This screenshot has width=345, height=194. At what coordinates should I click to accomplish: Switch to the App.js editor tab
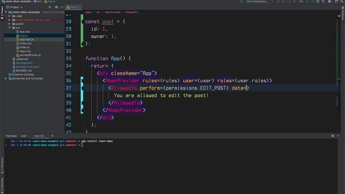(x=73, y=7)
